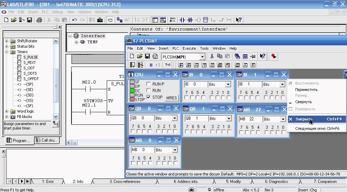Open a simulation file in PLCSIM toolbar
The width and height of the screenshot is (347, 192).
click(140, 56)
